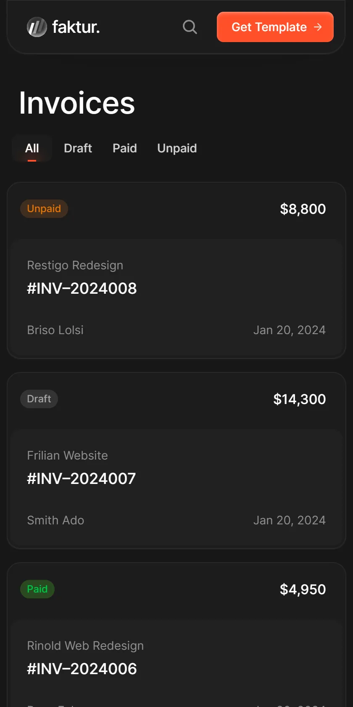
Task: Click client name Smith Ado
Action: pos(55,520)
